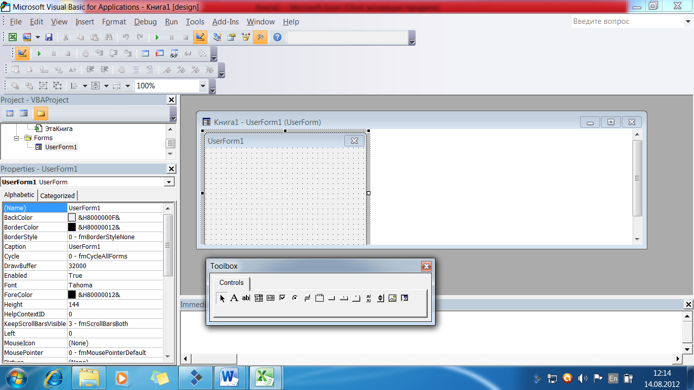Switch to the Categorized properties tab
The width and height of the screenshot is (694, 390).
click(57, 196)
